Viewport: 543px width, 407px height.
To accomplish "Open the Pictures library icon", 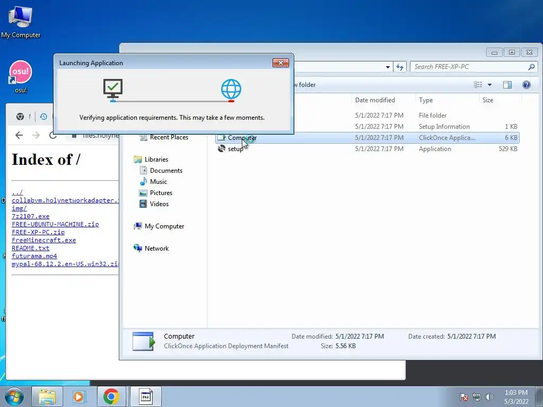I will (143, 193).
